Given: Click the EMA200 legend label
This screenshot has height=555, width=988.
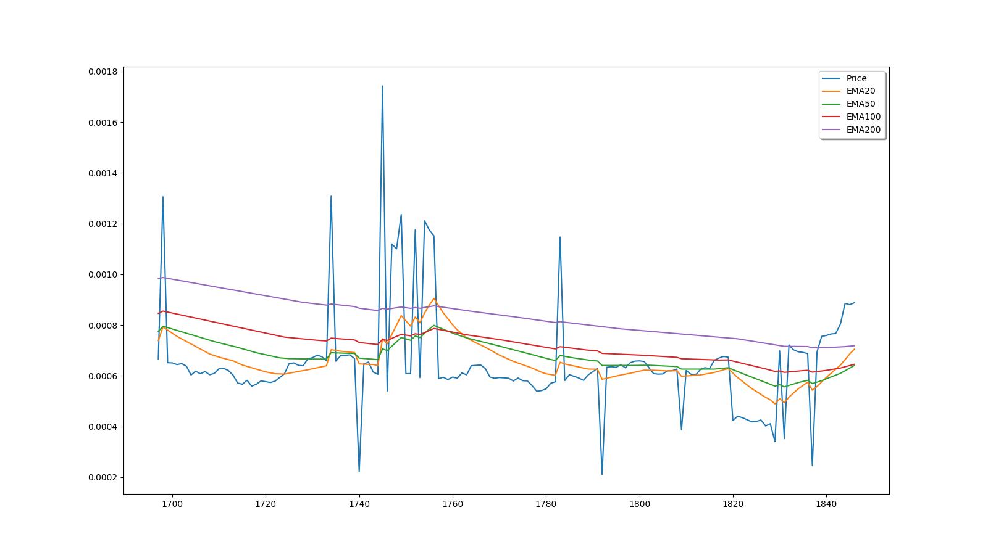Looking at the screenshot, I should [863, 130].
